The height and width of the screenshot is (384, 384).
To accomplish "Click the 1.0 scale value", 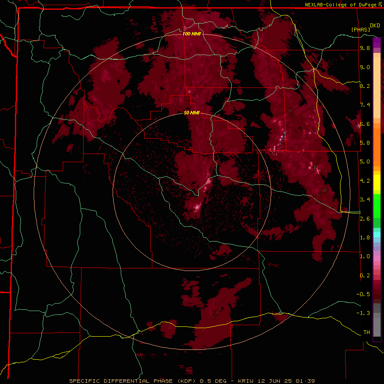I will click(x=365, y=256).
